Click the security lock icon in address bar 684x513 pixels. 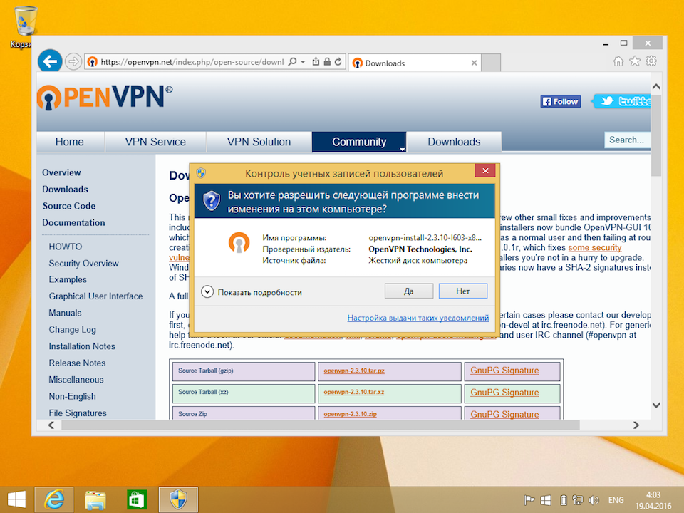[x=327, y=62]
